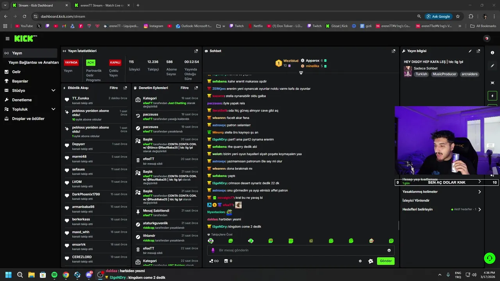Collapse the chat leaderboard arrow under Weztblud
Image resolution: width=500 pixels, height=281 pixels.
pyautogui.click(x=301, y=73)
